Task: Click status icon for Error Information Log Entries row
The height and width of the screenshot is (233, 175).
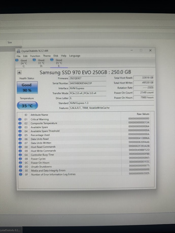Action: click(x=21, y=174)
